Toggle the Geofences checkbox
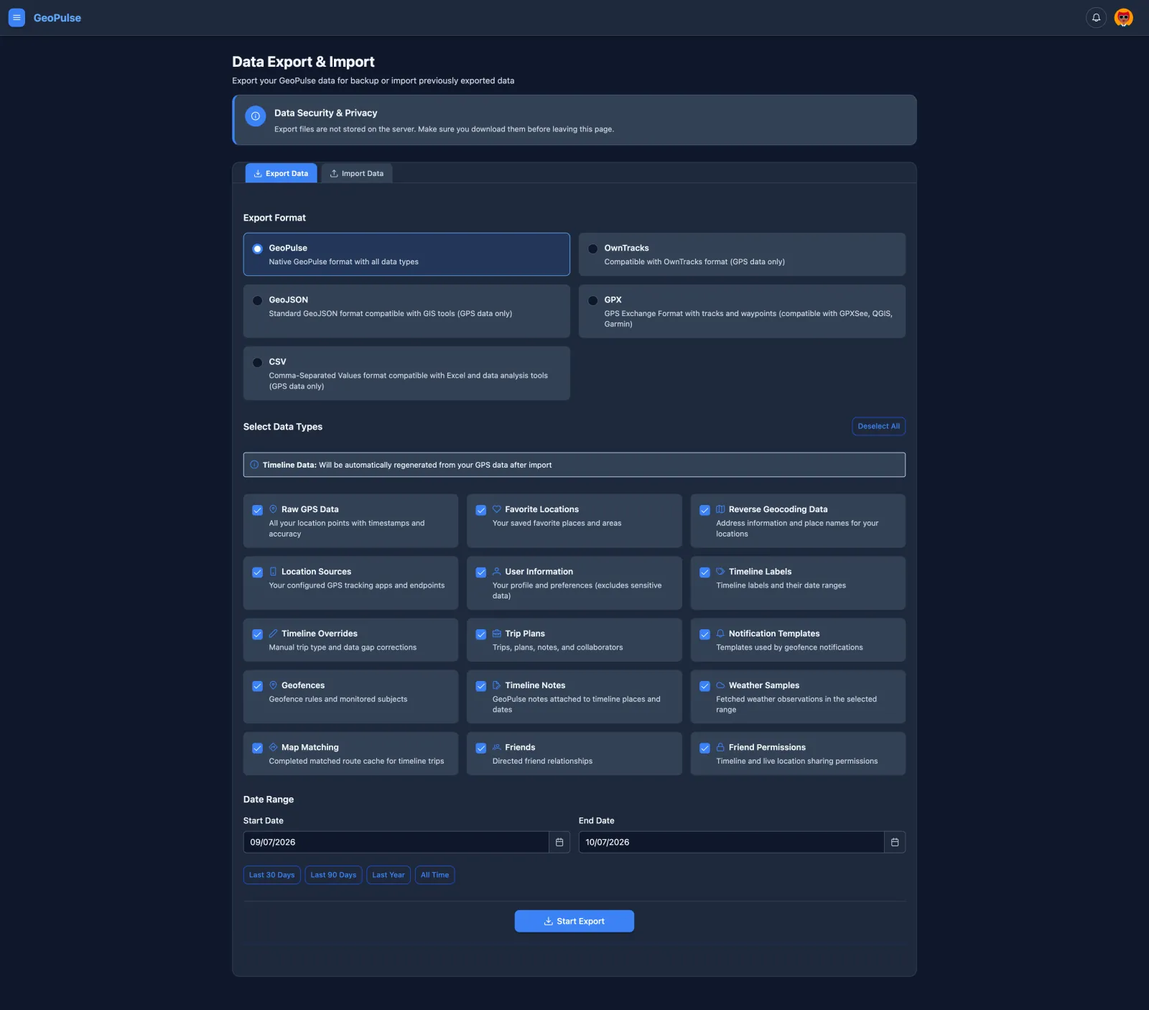This screenshot has height=1010, width=1149. tap(257, 686)
